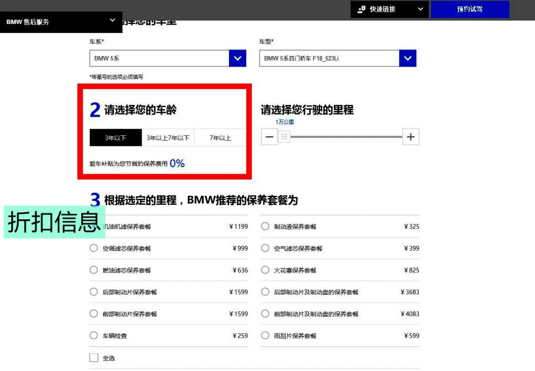The image size is (535, 371).
Task: Select 前部制动片保养套餐 radio button
Action: 94,313
